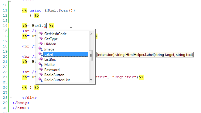Click the Html.l text on line 14
Screen dimensions: 201x113
[x=39, y=26]
